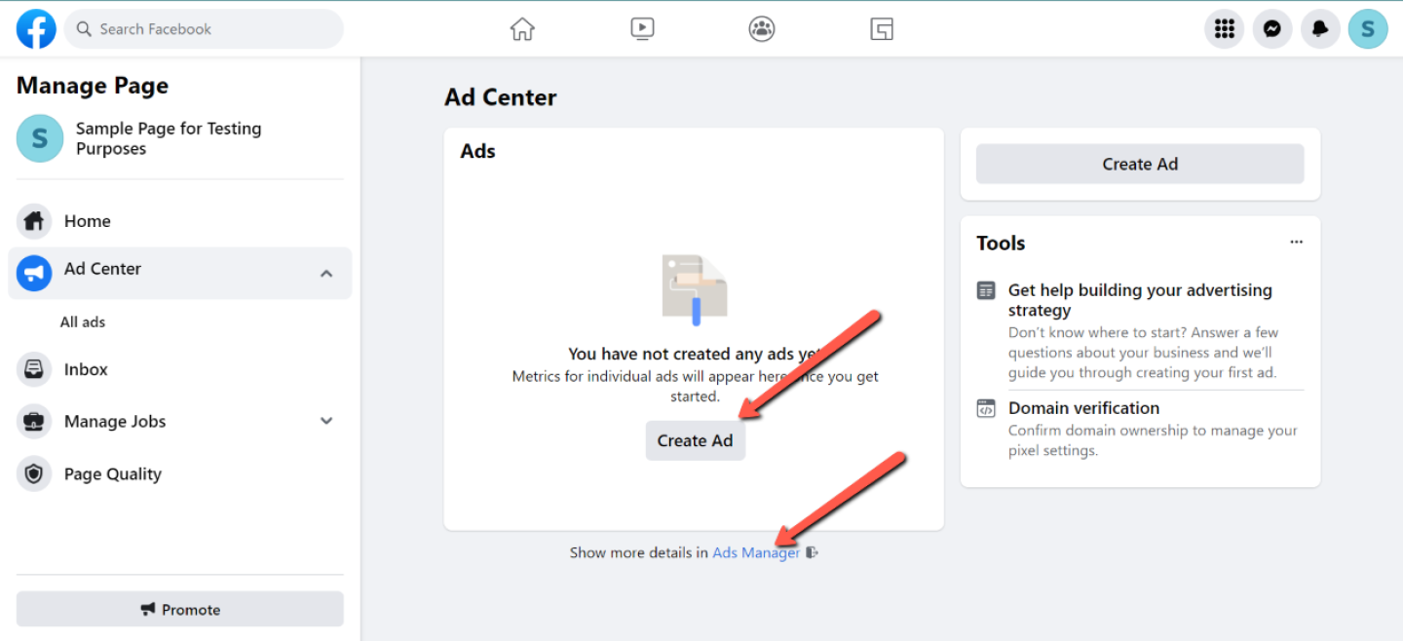Select Home in the Manage Page sidebar
This screenshot has height=641, width=1403.
[x=87, y=221]
